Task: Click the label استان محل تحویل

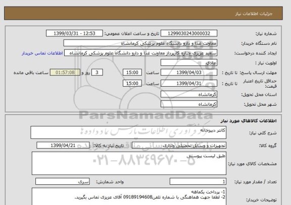Action: pos(259,95)
